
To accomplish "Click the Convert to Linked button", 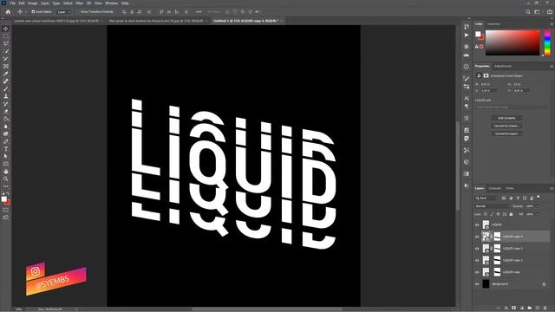I will tap(506, 126).
